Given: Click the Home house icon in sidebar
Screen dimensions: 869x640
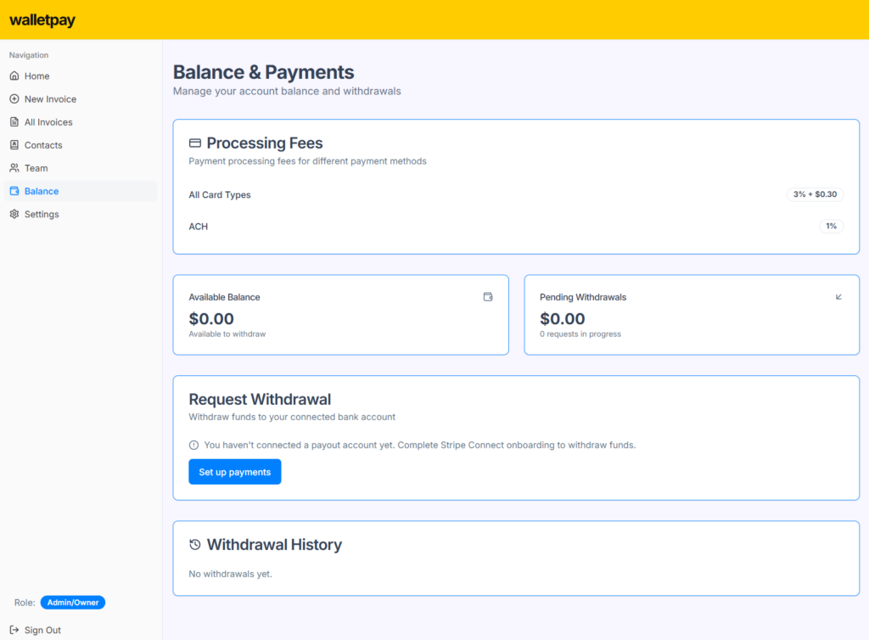Looking at the screenshot, I should click(14, 76).
